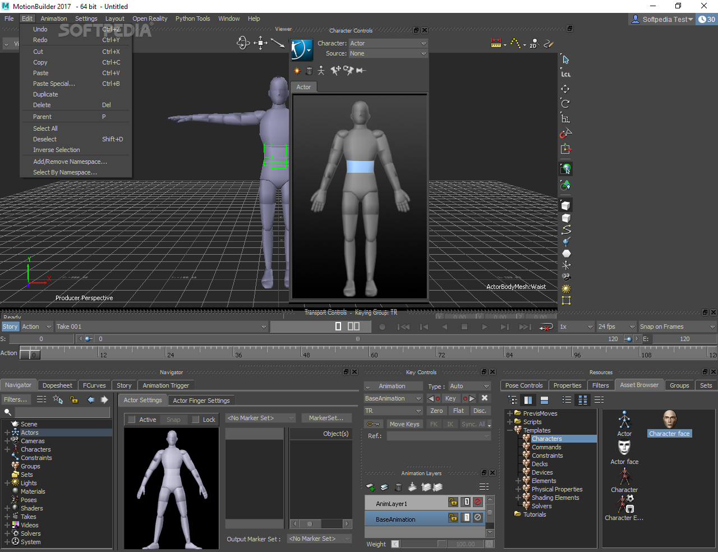Toggle mute on AnimLayer1
Image resolution: width=718 pixels, height=552 pixels.
(x=478, y=502)
